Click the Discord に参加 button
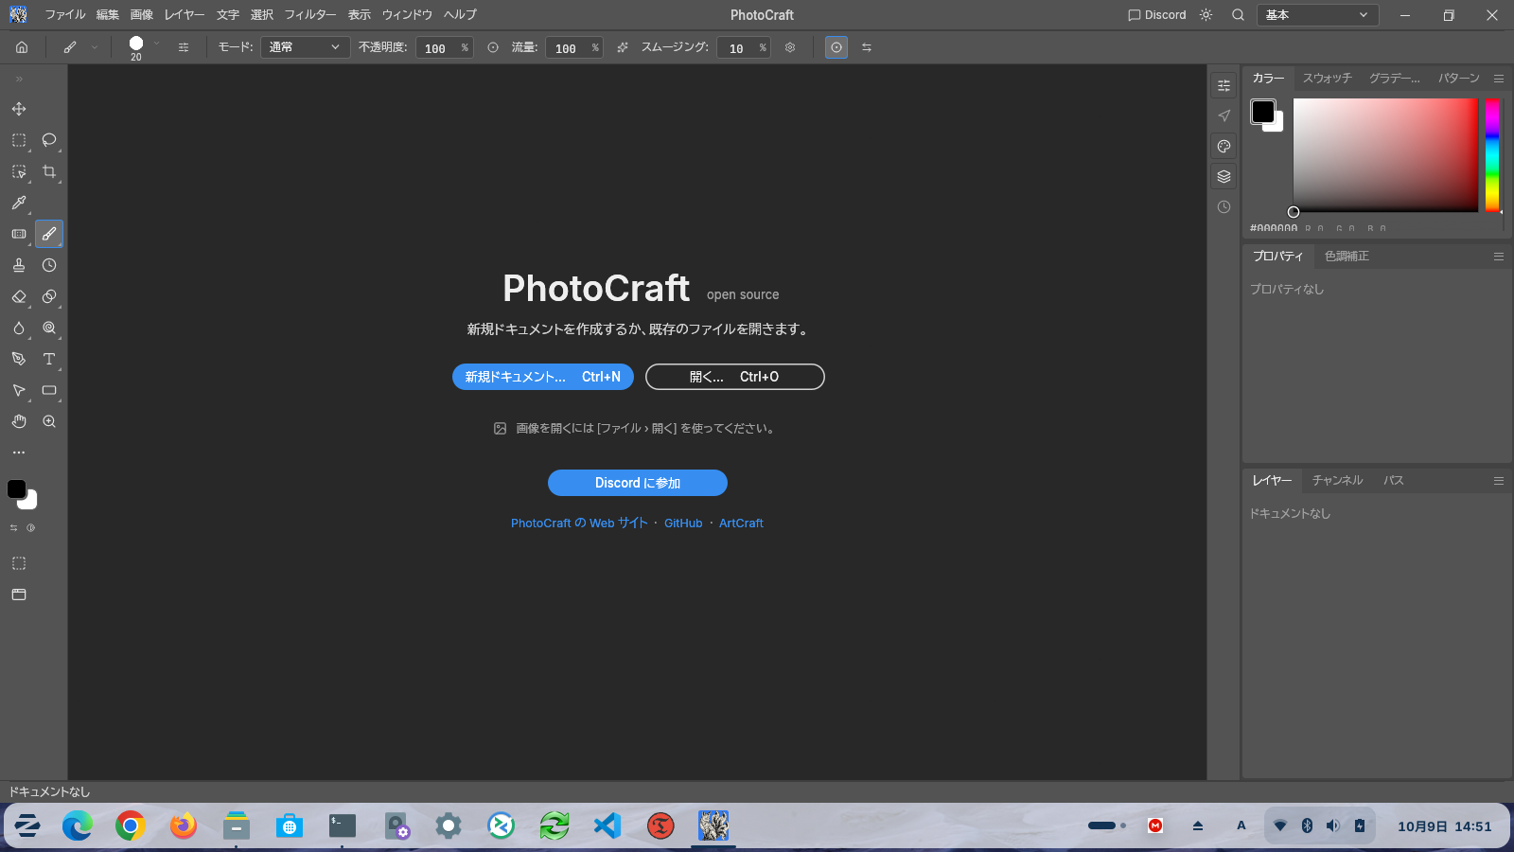Viewport: 1514px width, 852px height. pyautogui.click(x=638, y=483)
